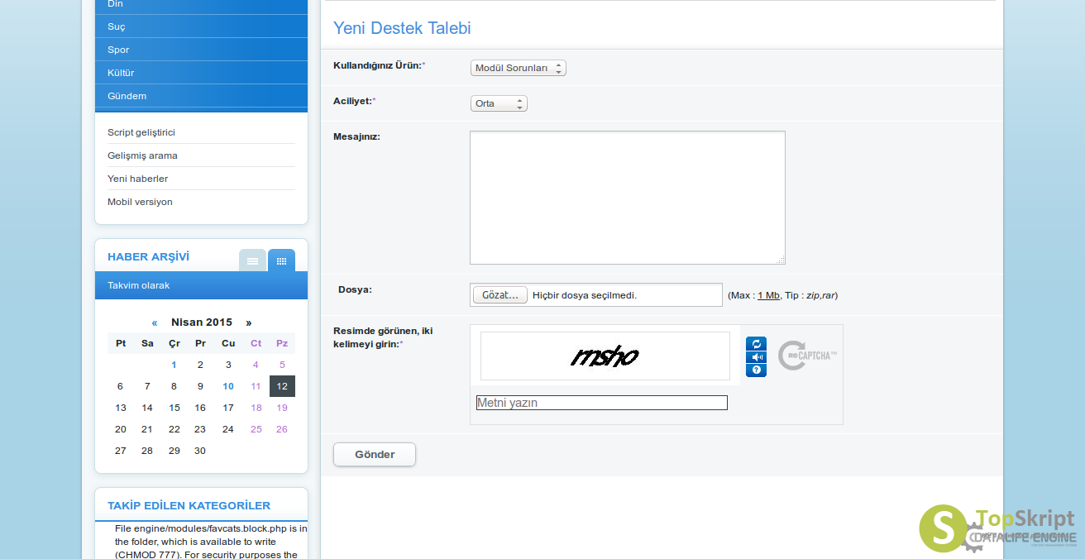This screenshot has width=1085, height=559.
Task: Submit the form with Gönder button
Action: [x=375, y=455]
